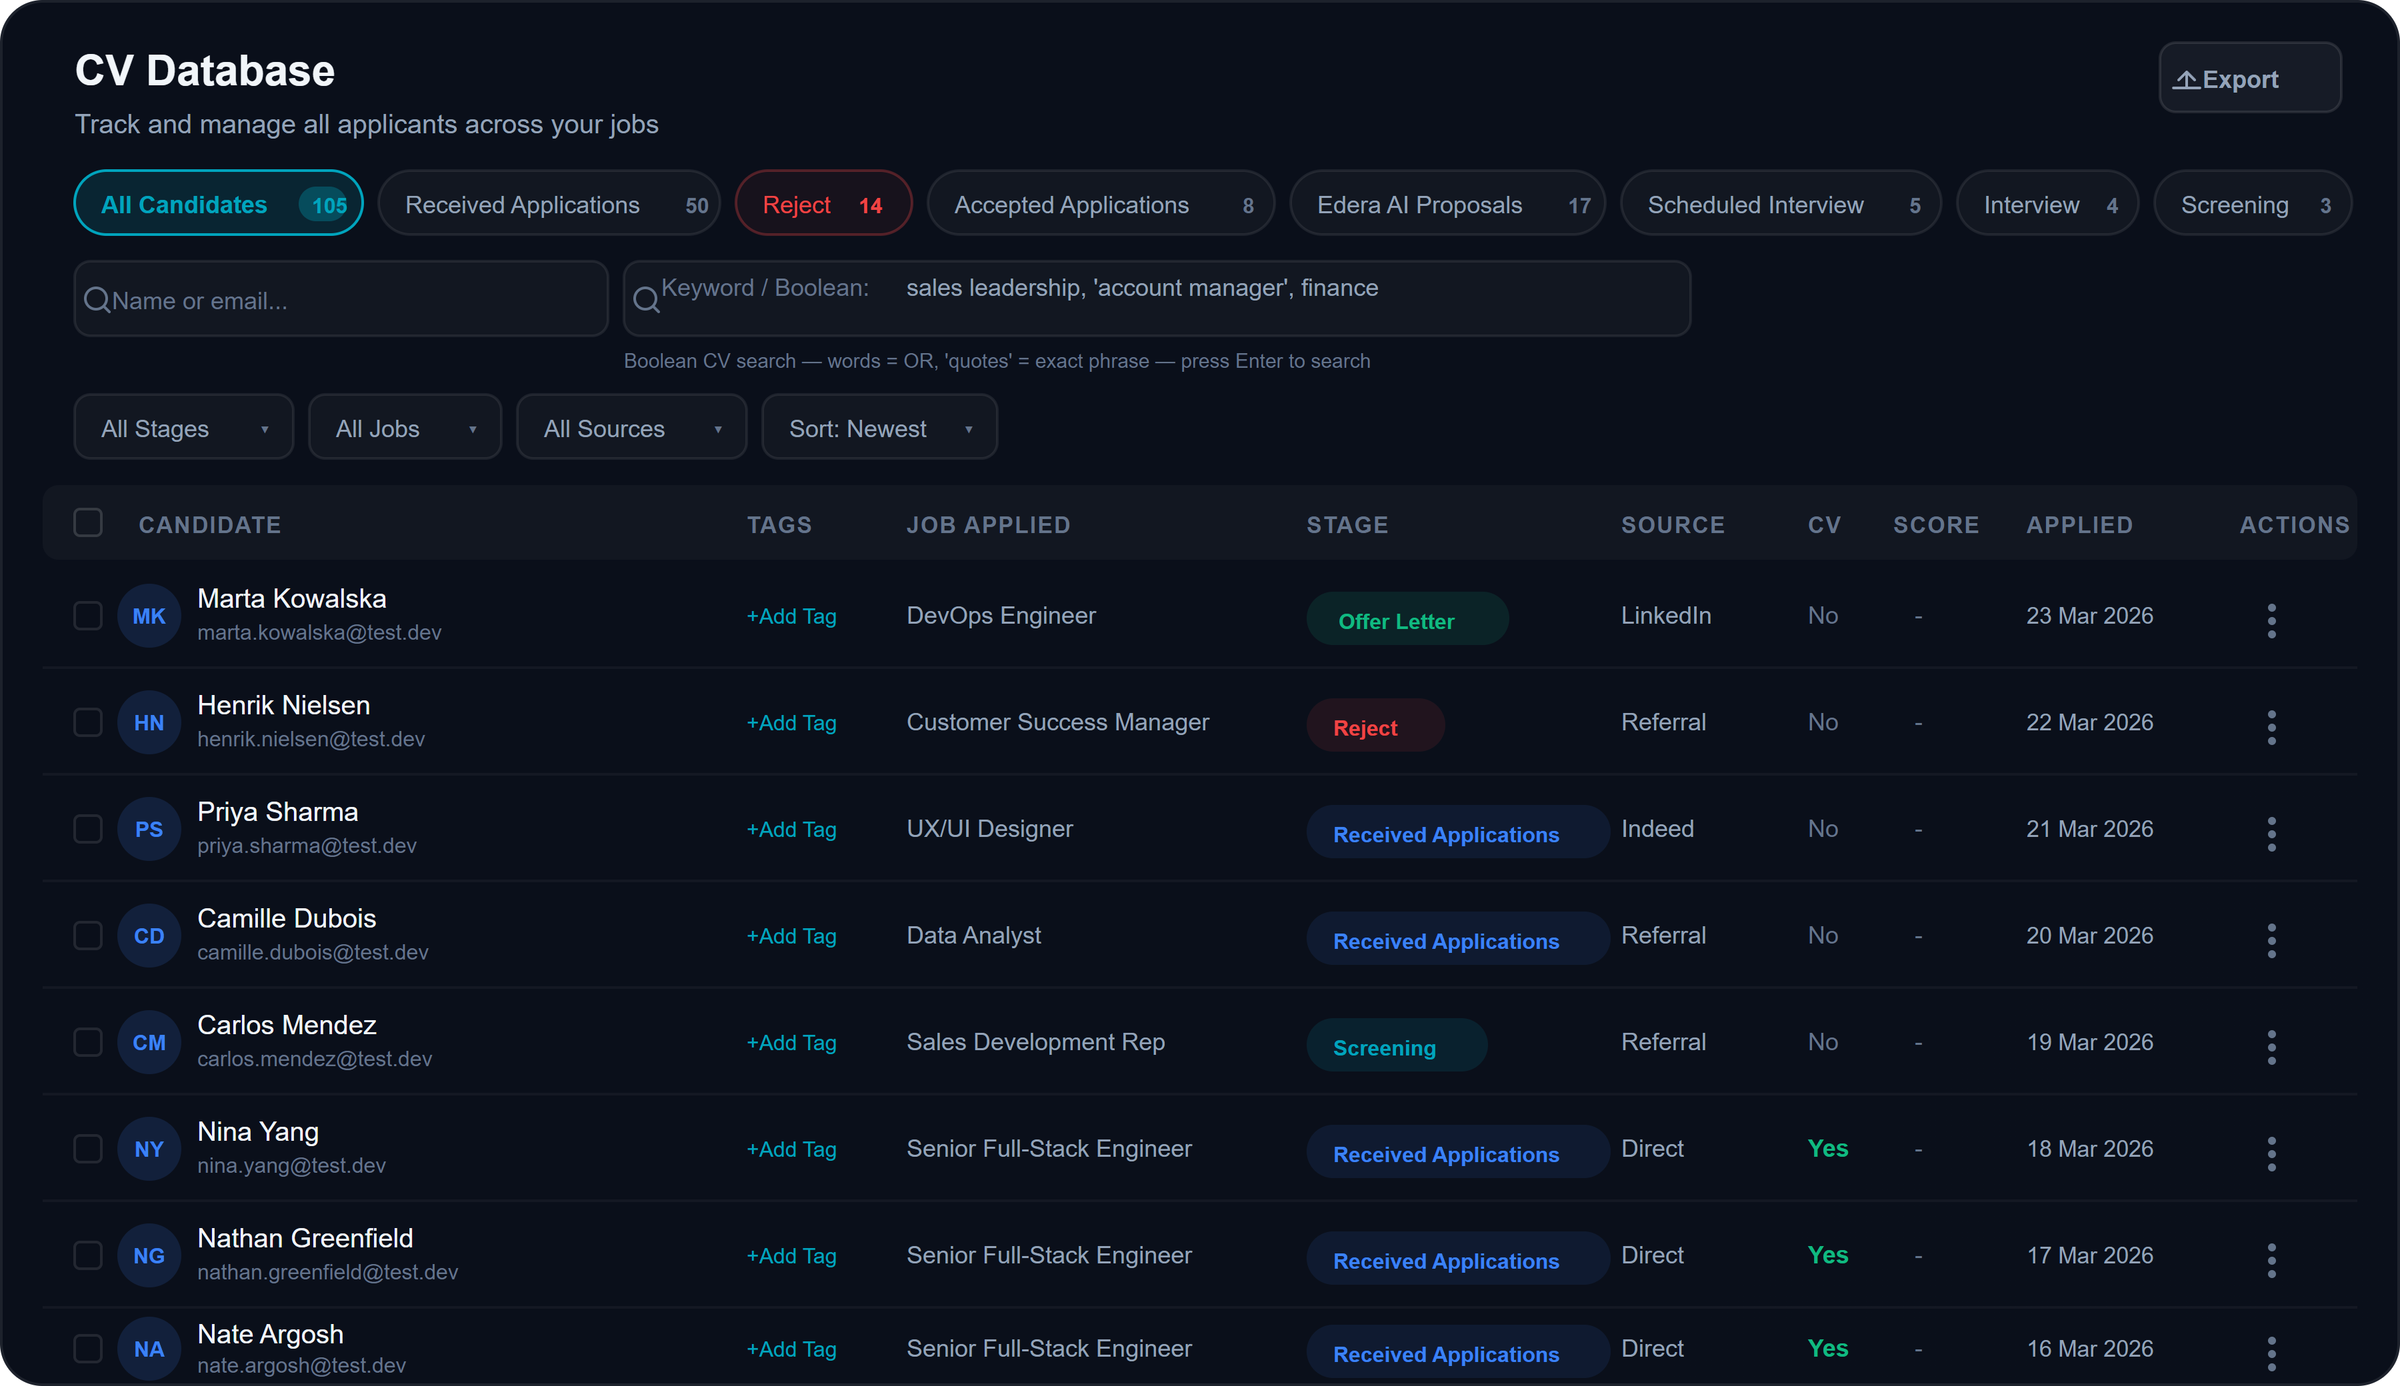Select Nate Argosh's row checkbox
Screen dimensions: 2400x1386
tap(87, 1349)
